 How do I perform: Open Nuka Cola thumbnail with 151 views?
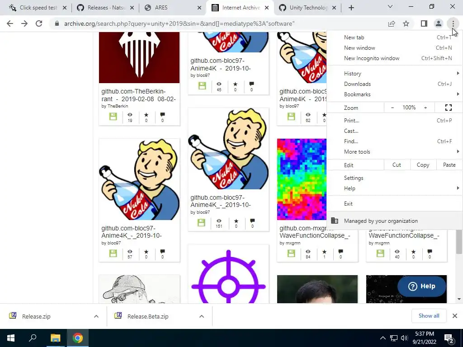tap(228, 148)
